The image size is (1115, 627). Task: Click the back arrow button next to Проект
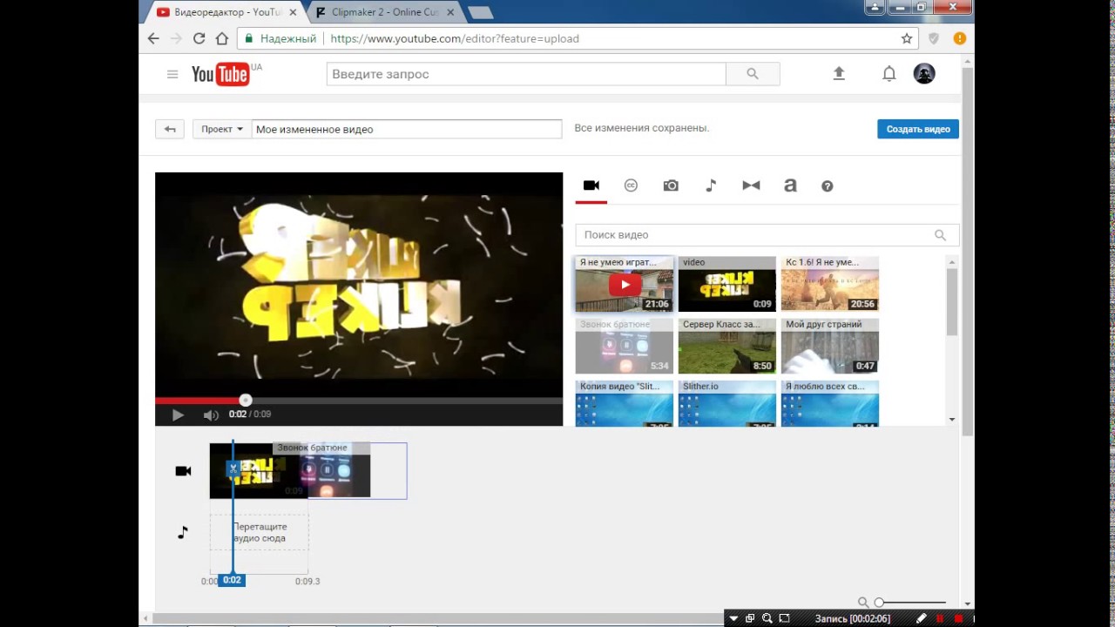coord(170,129)
